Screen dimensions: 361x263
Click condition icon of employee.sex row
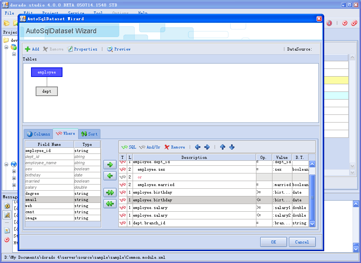coord(123,170)
